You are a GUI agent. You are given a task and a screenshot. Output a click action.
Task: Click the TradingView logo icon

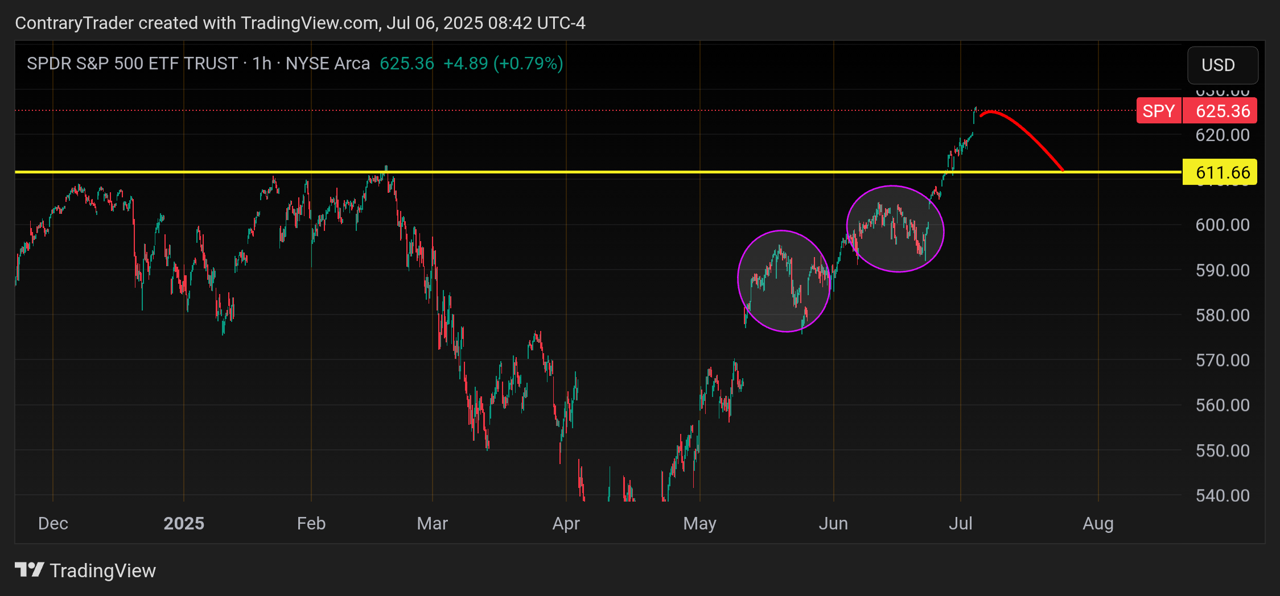pyautogui.click(x=29, y=570)
